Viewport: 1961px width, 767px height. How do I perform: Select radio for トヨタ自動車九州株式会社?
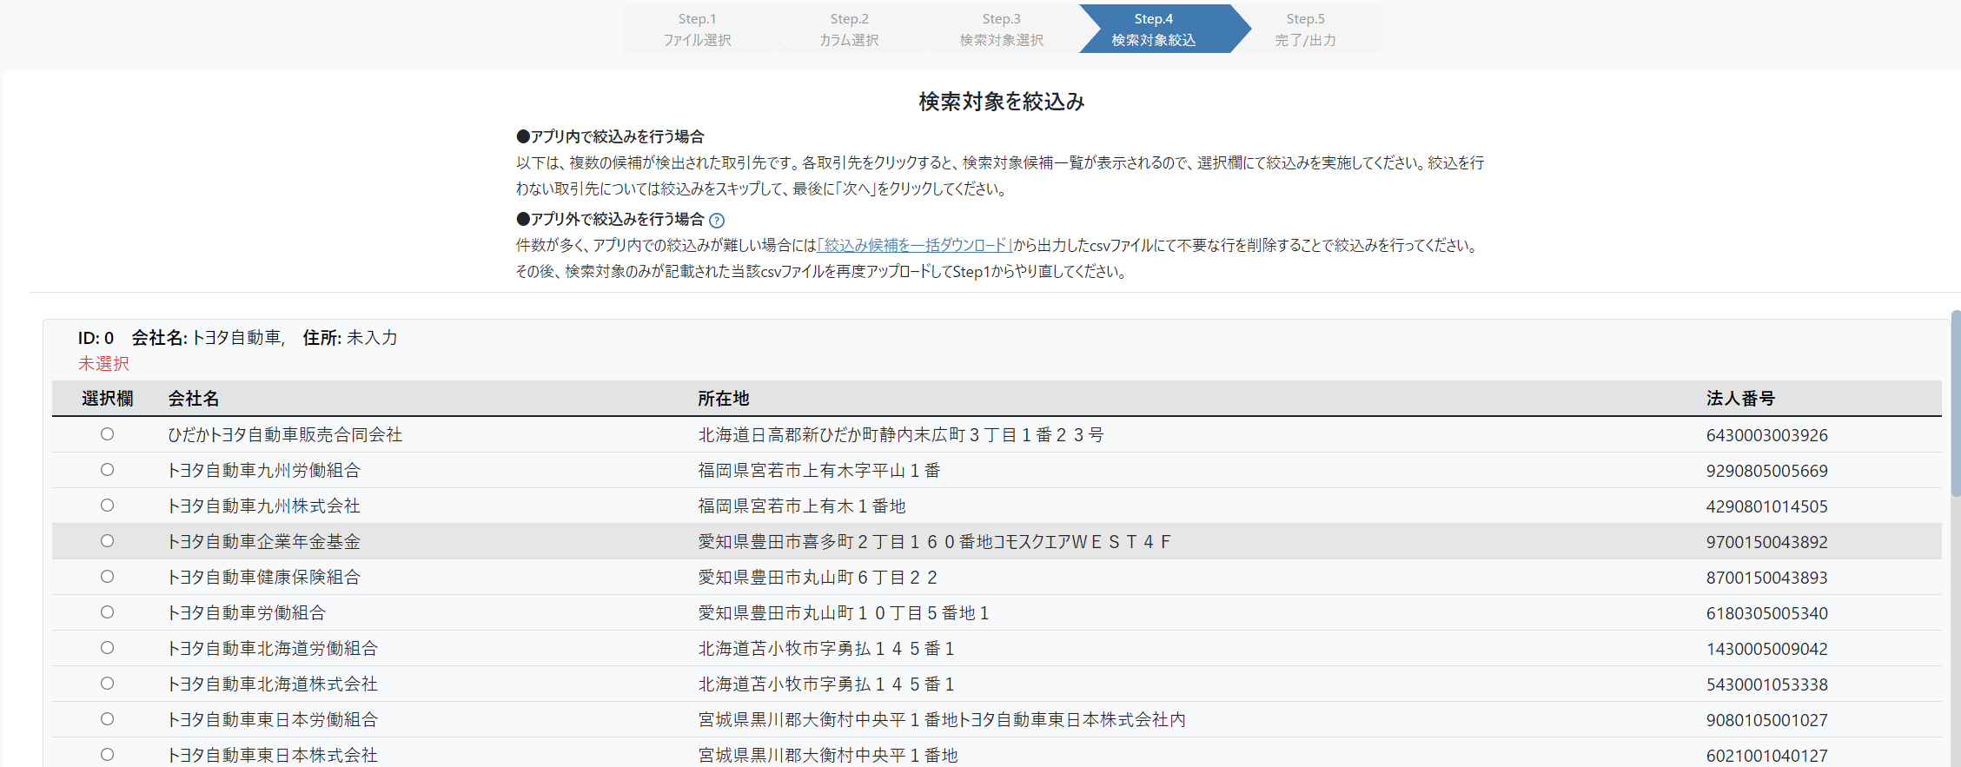coord(107,506)
